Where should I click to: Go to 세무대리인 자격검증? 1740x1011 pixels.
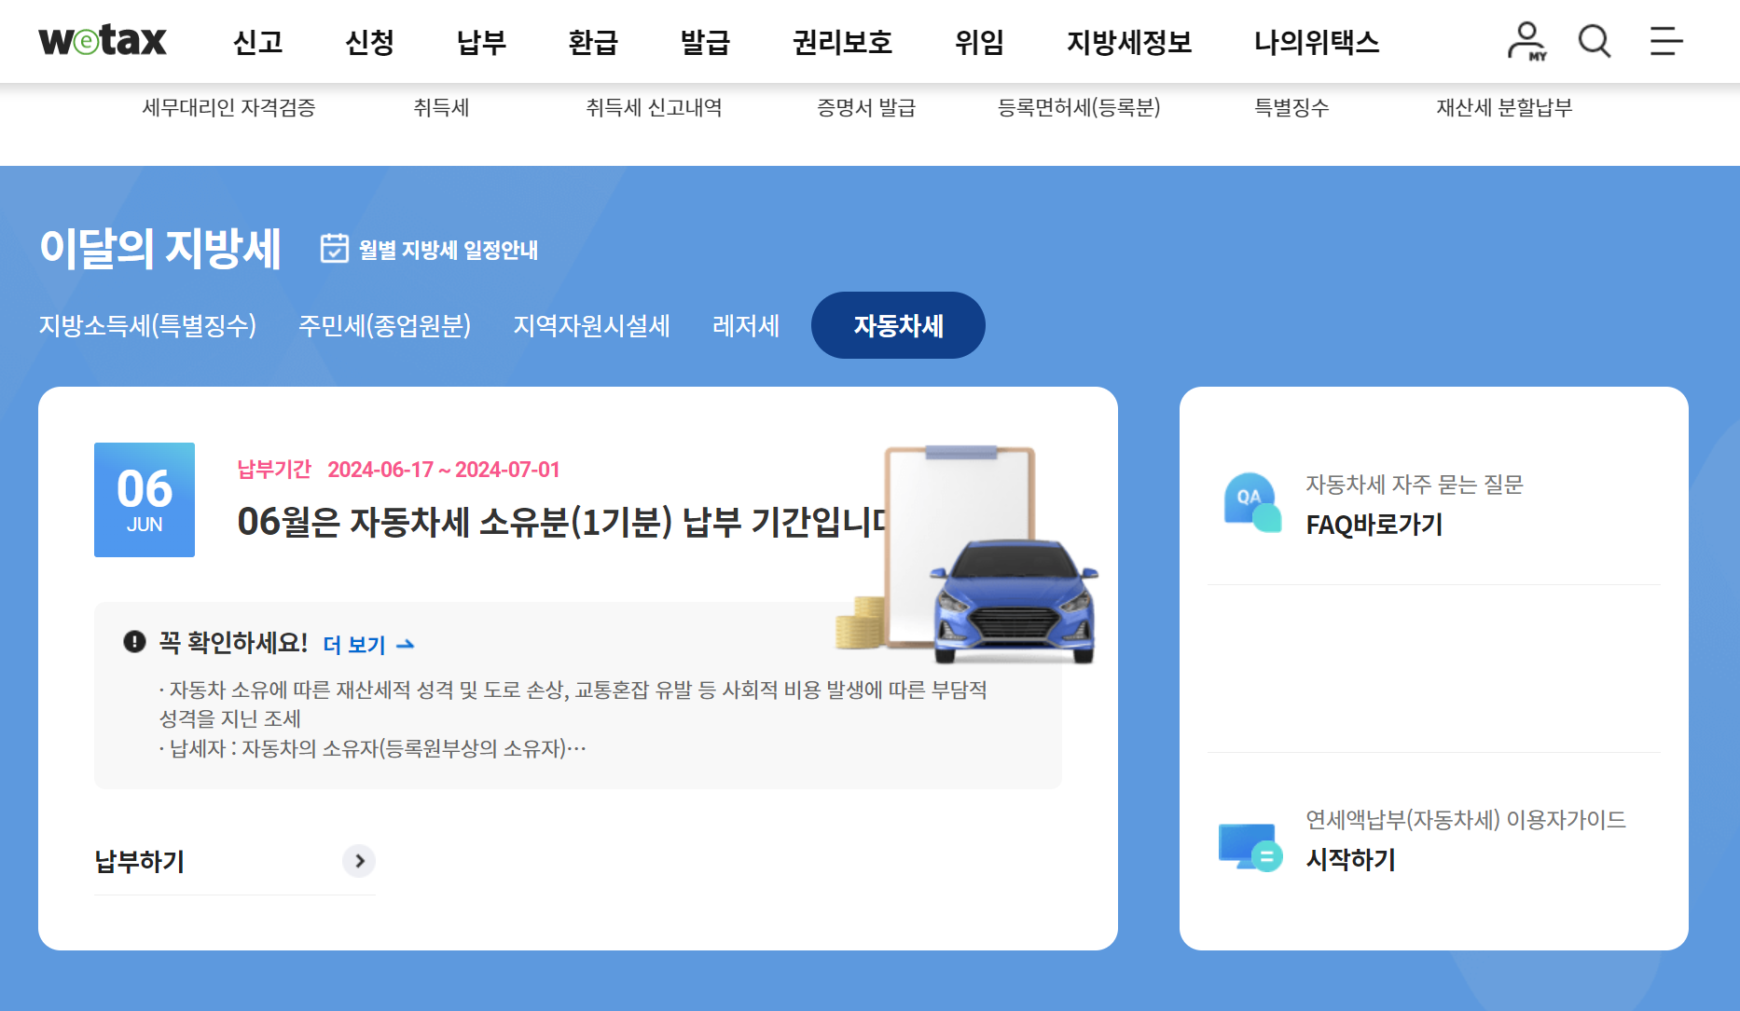[x=228, y=107]
